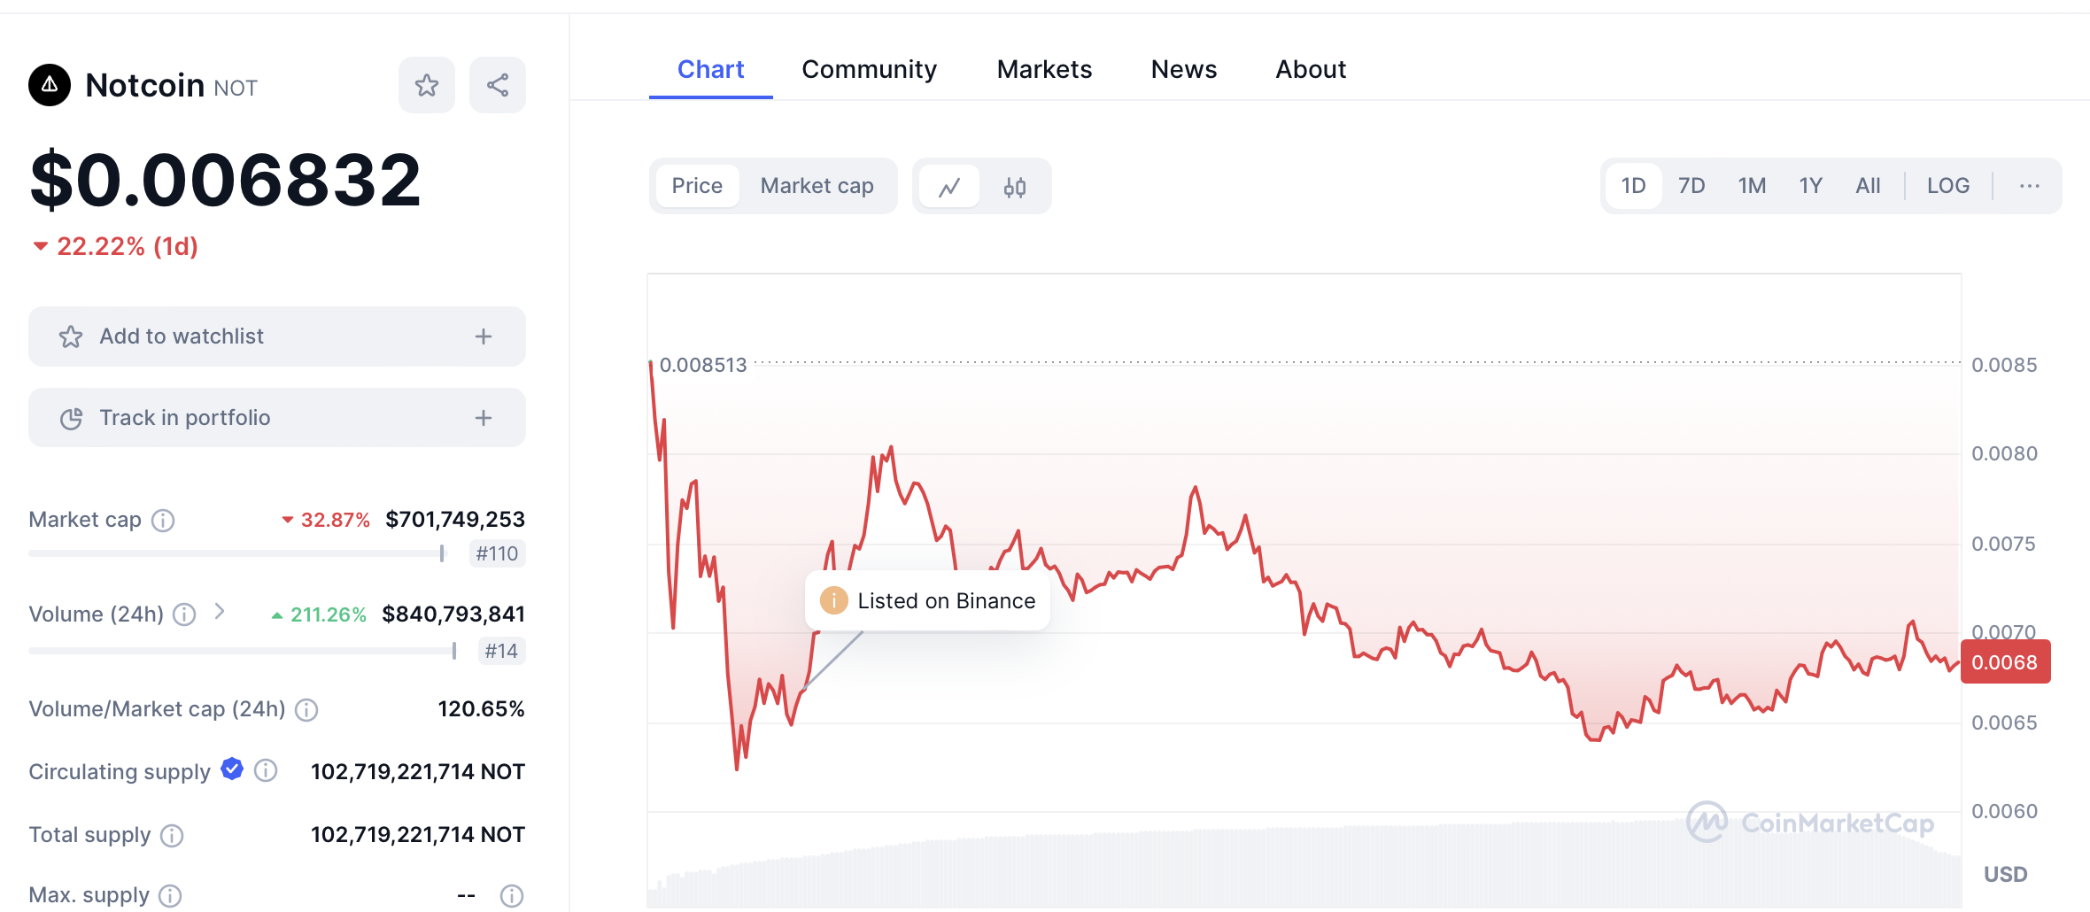Screen dimensions: 2090x912
Task: Click the Listed on Binance chart marker
Action: [x=927, y=601]
